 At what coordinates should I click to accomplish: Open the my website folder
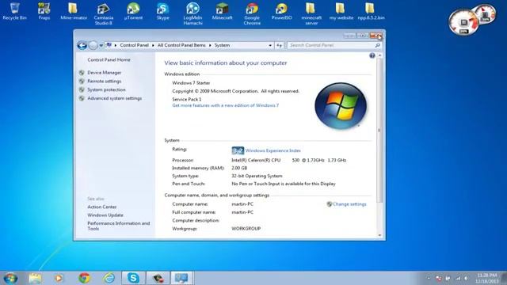click(341, 11)
